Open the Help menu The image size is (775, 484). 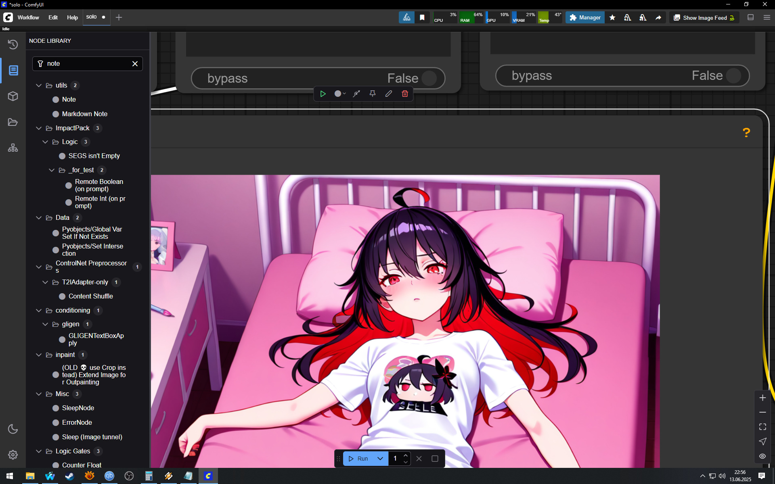click(72, 17)
